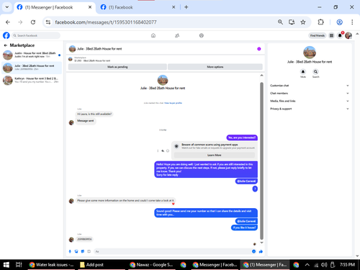Viewport: 360px width, 270px height.
Task: Open the emoji picker in message field
Action: point(253,251)
